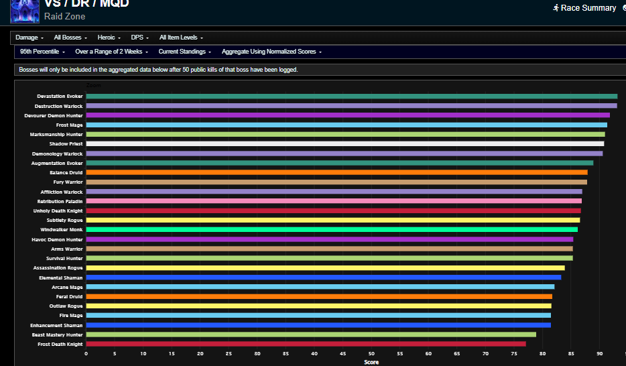Click the Devastation Evoker green bar
Image resolution: width=626 pixels, height=366 pixels.
pyautogui.click(x=352, y=96)
